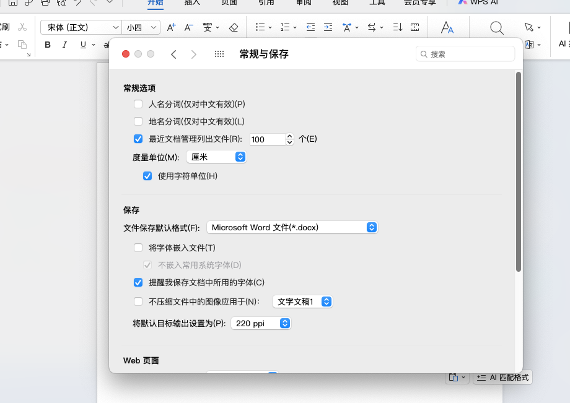
Task: Click the Cut scissors icon
Action: tap(22, 27)
